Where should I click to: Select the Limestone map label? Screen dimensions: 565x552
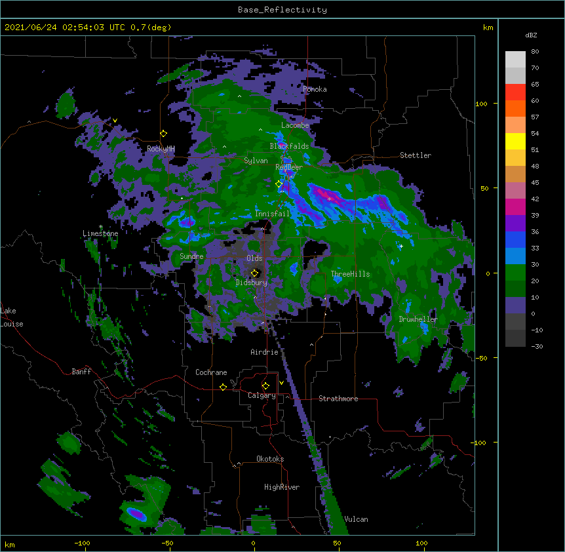[100, 233]
